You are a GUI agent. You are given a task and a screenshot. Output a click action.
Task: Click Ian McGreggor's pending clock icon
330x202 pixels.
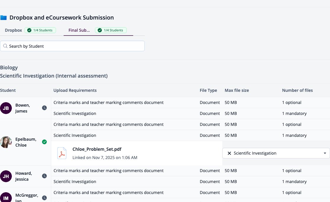[44, 198]
